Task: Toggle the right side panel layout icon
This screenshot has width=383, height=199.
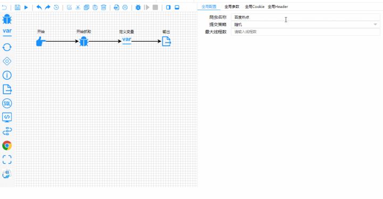Action: (x=168, y=7)
